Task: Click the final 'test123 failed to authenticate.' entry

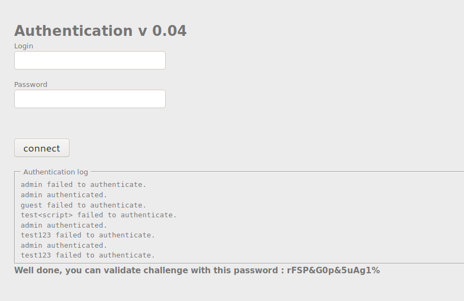Action: tap(87, 255)
